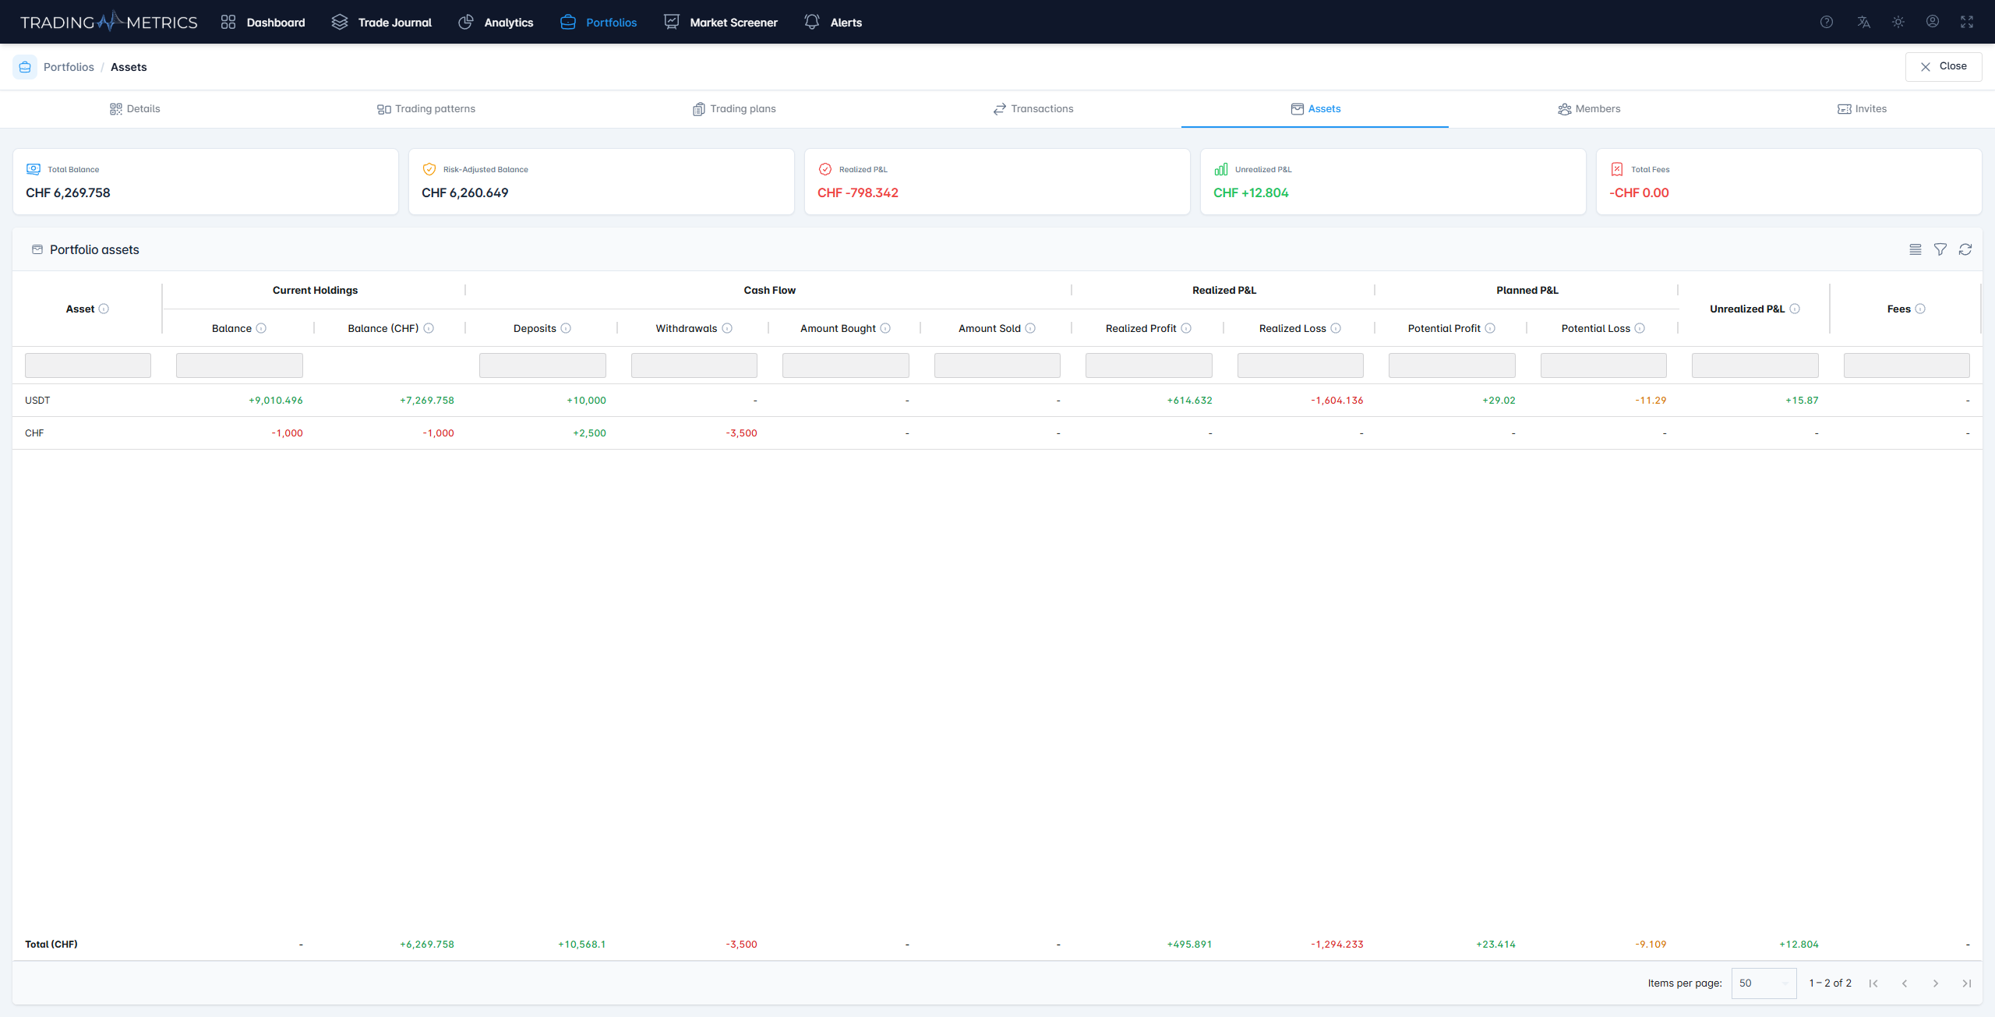This screenshot has width=1995, height=1017.
Task: Sort by Withdrawals column header
Action: [686, 328]
